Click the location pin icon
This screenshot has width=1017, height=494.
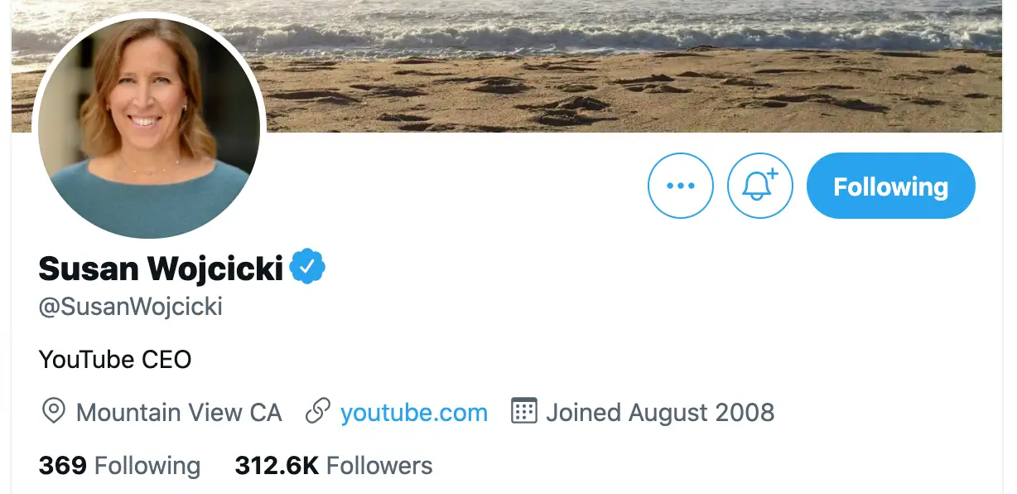tap(53, 412)
